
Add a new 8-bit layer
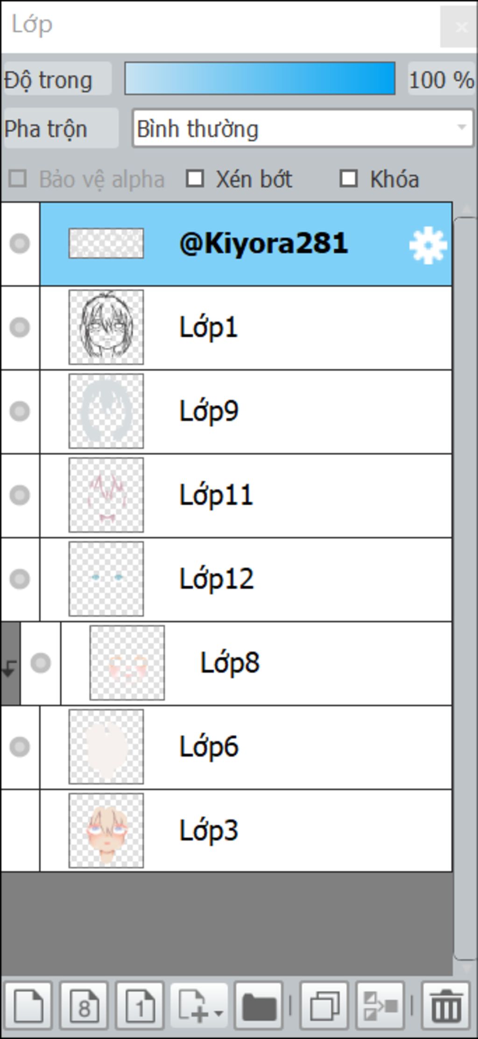(84, 1005)
